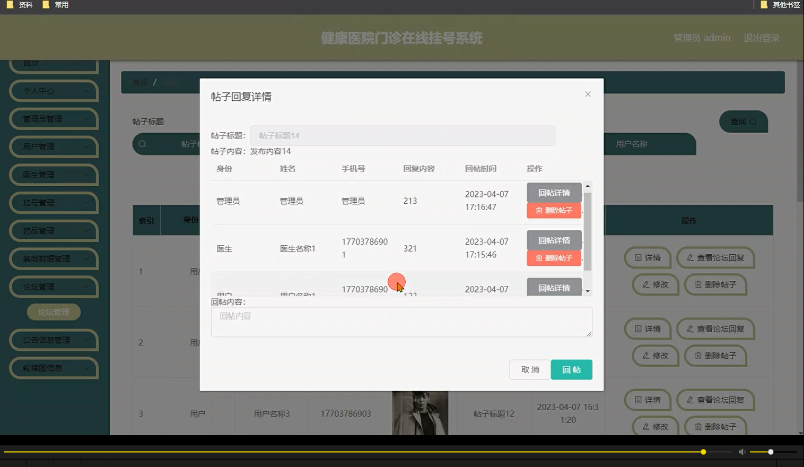
Task: Click the trash icon on 删除帖子 button
Action: pos(698,285)
